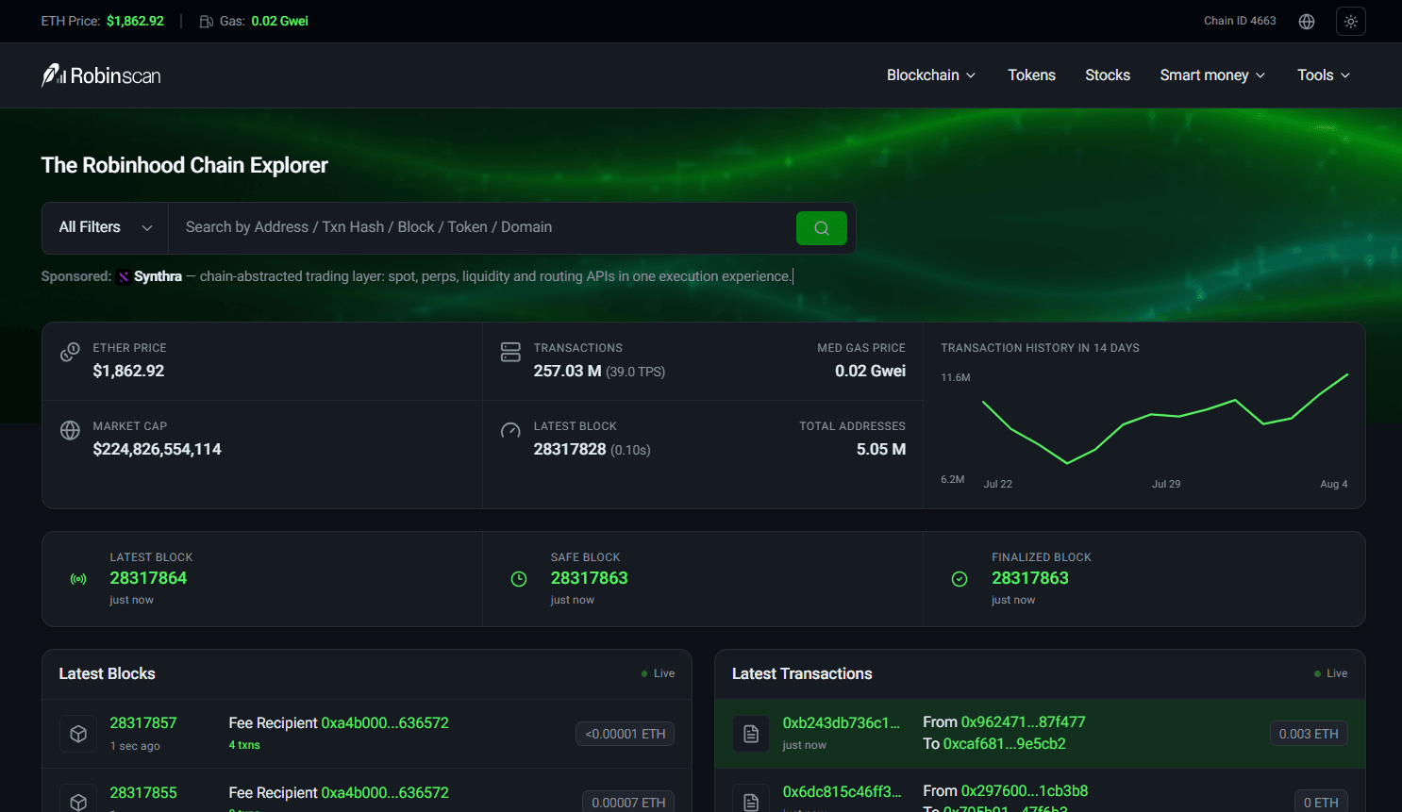Click the <0.00001 ETH reward badge
1402x812 pixels.
(625, 734)
